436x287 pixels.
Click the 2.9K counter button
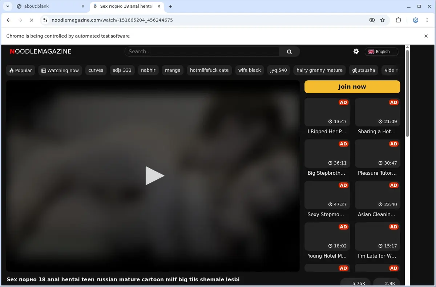click(x=387, y=282)
